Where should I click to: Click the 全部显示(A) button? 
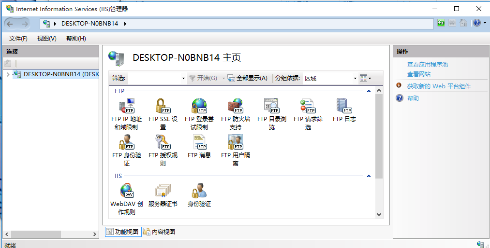[248, 78]
